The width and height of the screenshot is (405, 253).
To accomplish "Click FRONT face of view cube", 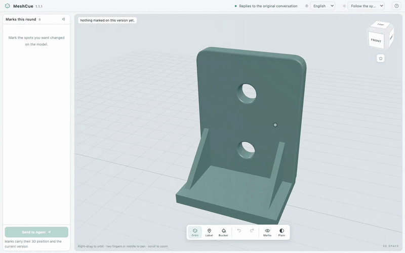I will (376, 40).
